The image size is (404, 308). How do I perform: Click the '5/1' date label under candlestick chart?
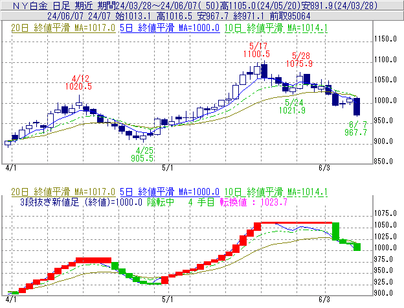click(168, 168)
